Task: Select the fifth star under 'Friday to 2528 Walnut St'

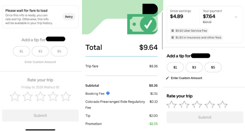Action: pyautogui.click(x=66, y=97)
